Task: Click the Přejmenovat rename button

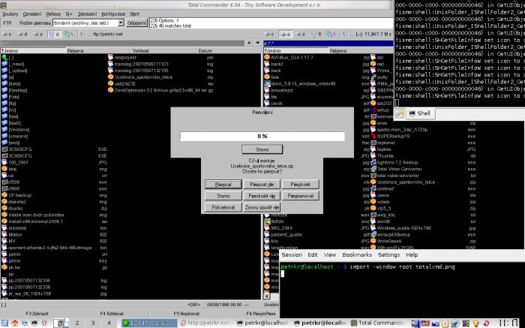Action: [300, 196]
